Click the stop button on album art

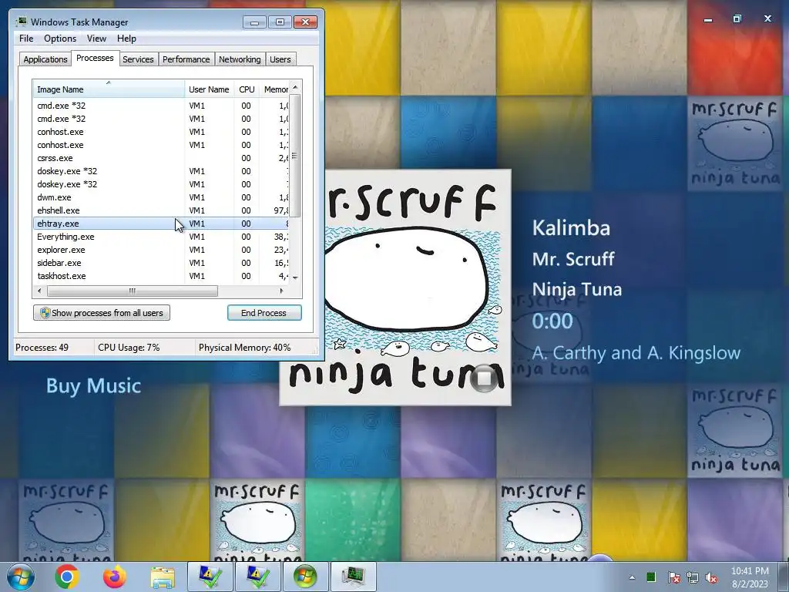[485, 378]
